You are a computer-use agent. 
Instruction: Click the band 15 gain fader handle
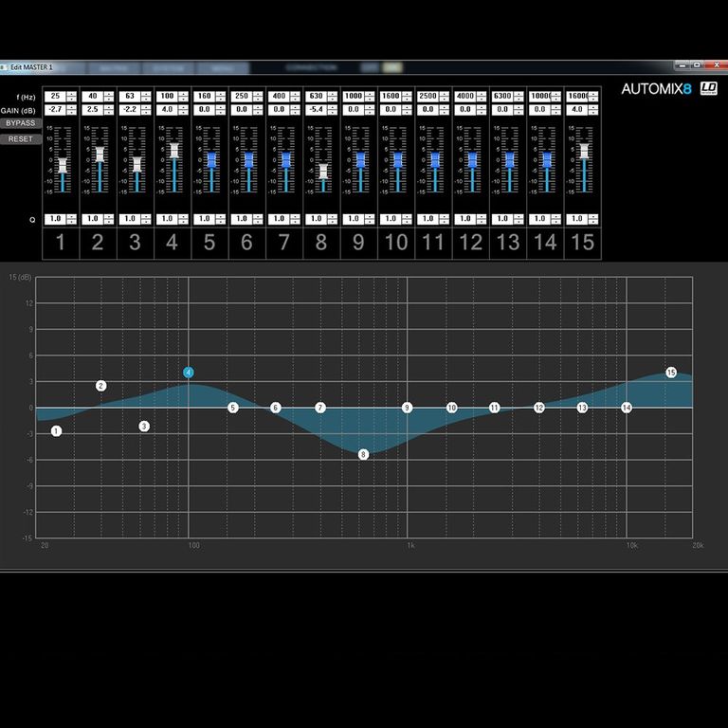(x=584, y=151)
